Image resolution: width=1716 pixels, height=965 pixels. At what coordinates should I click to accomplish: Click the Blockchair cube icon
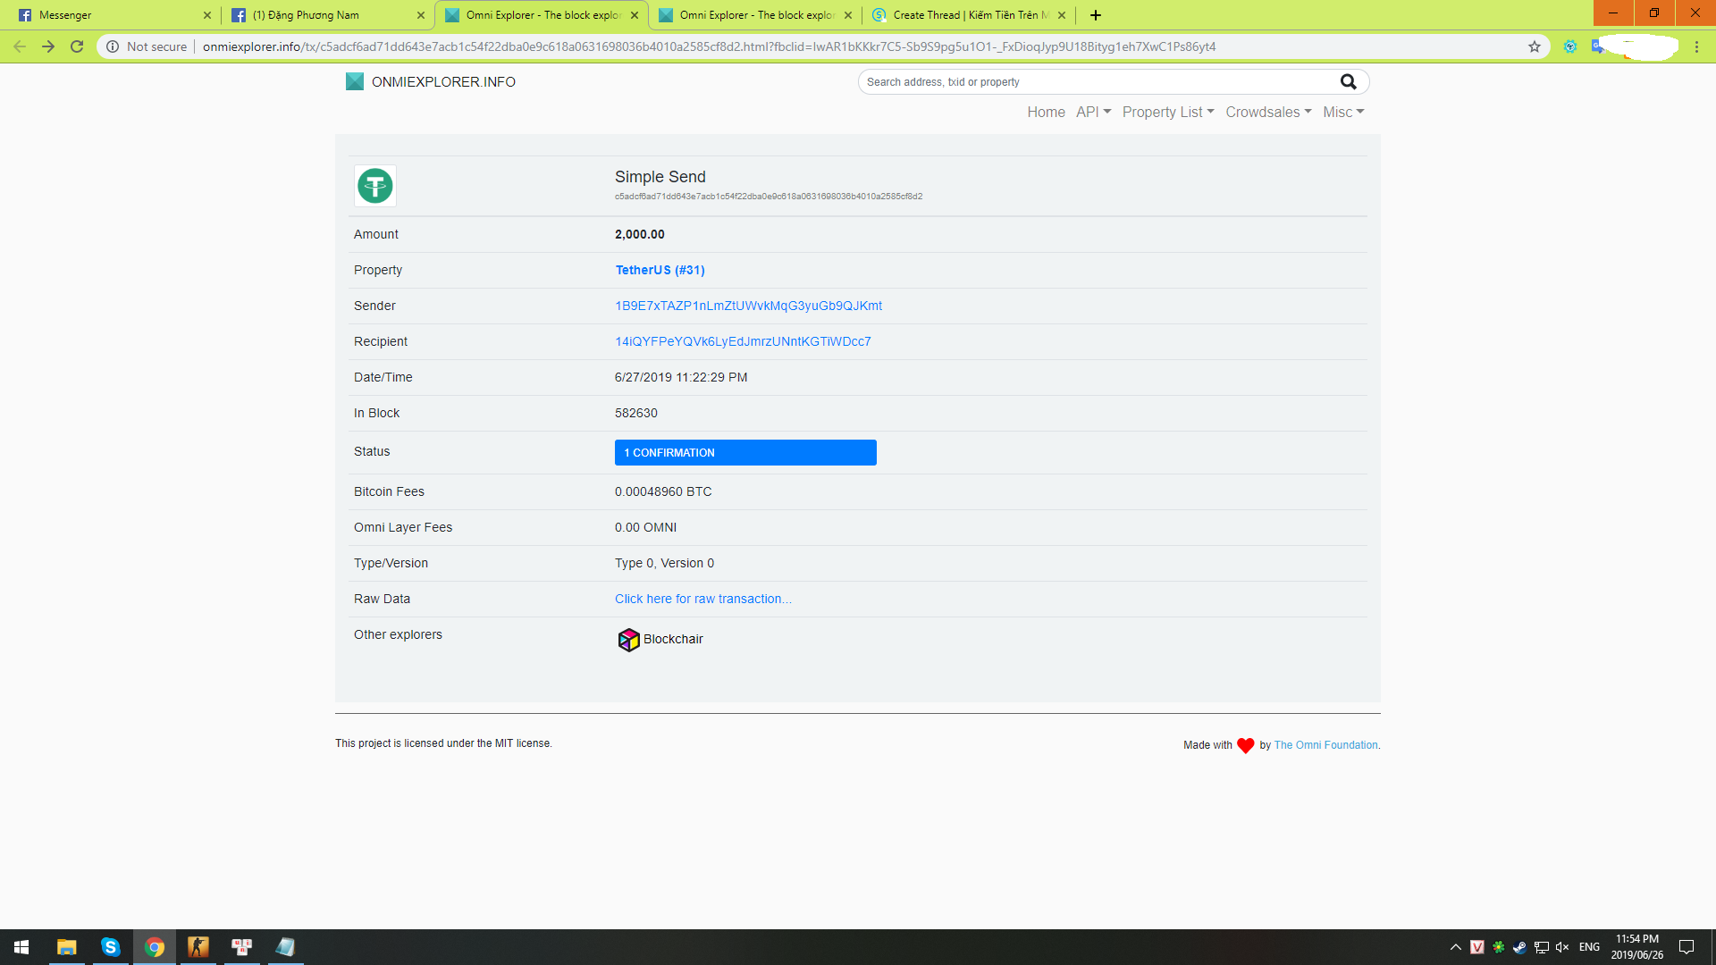coord(628,640)
